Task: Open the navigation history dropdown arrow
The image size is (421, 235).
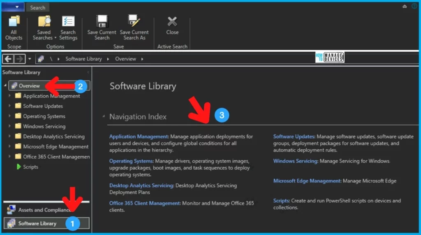Action: 30,59
